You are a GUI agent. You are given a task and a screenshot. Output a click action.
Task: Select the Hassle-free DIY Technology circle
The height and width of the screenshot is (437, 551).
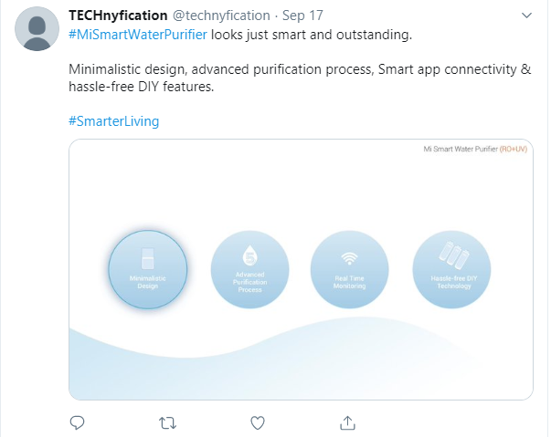(451, 269)
